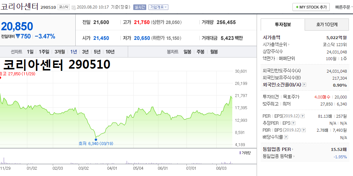Open help icon next to PBR BPS(2019.12)
Image resolution: width=353 pixels, height=176 pixels.
[304, 130]
